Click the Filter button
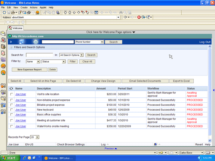Image resolution: width=215 pixels, height=161 pixels. tap(73, 62)
